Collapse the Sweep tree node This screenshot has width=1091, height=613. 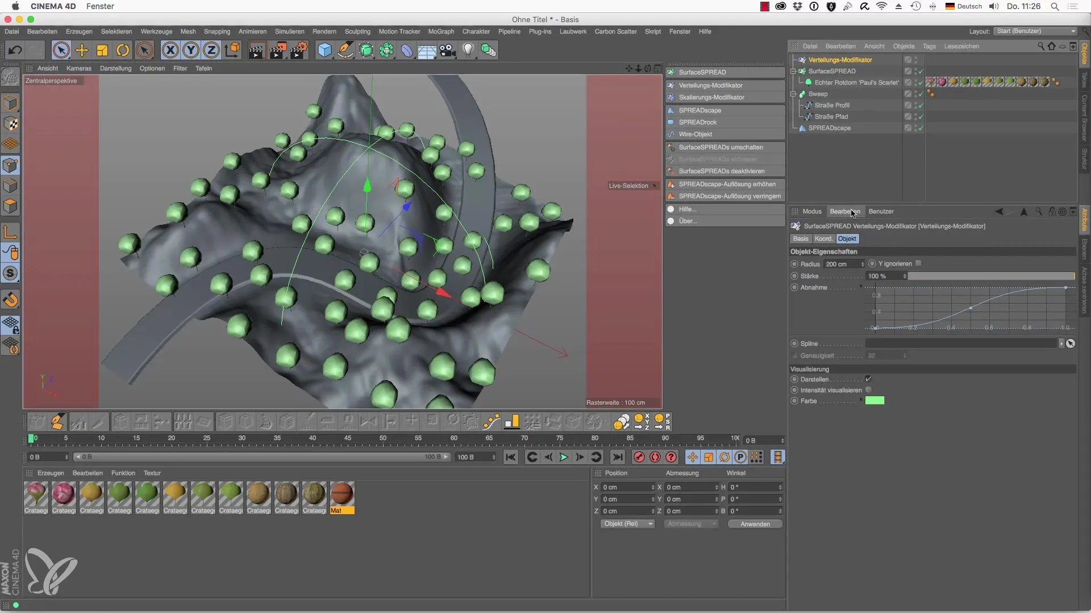pos(793,94)
